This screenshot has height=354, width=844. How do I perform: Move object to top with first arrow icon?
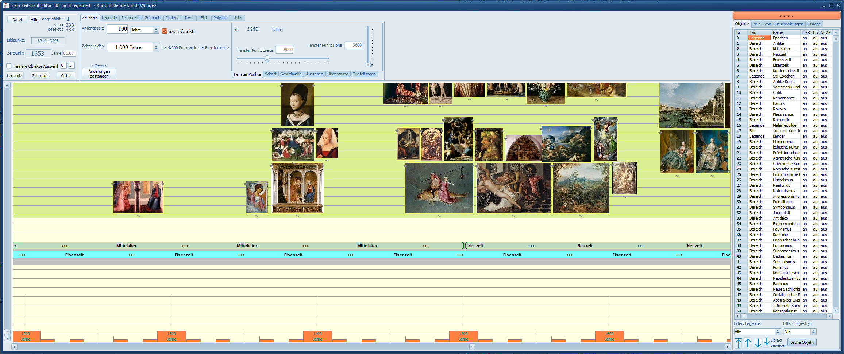click(738, 343)
